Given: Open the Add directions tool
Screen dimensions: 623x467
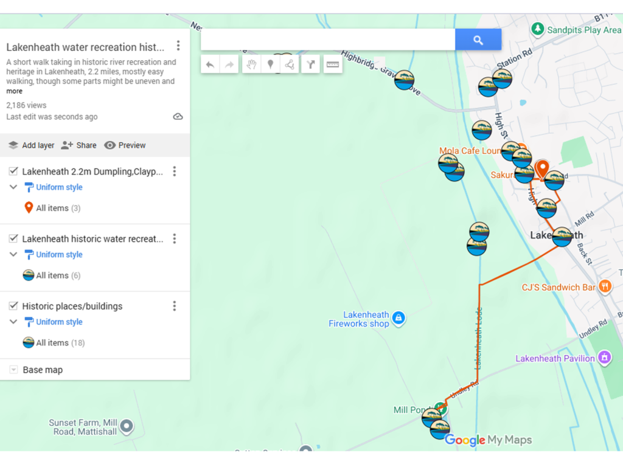Looking at the screenshot, I should (x=310, y=64).
